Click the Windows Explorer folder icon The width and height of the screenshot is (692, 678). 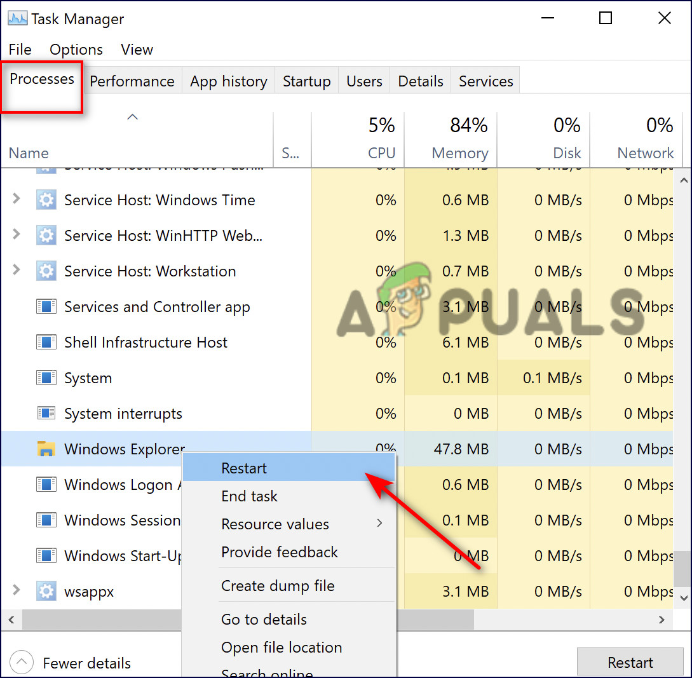click(46, 449)
